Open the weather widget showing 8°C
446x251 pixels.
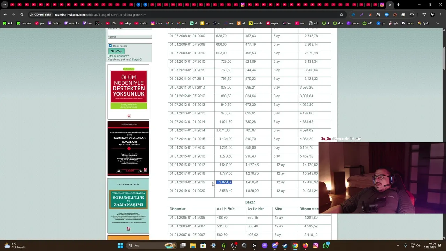point(15,245)
